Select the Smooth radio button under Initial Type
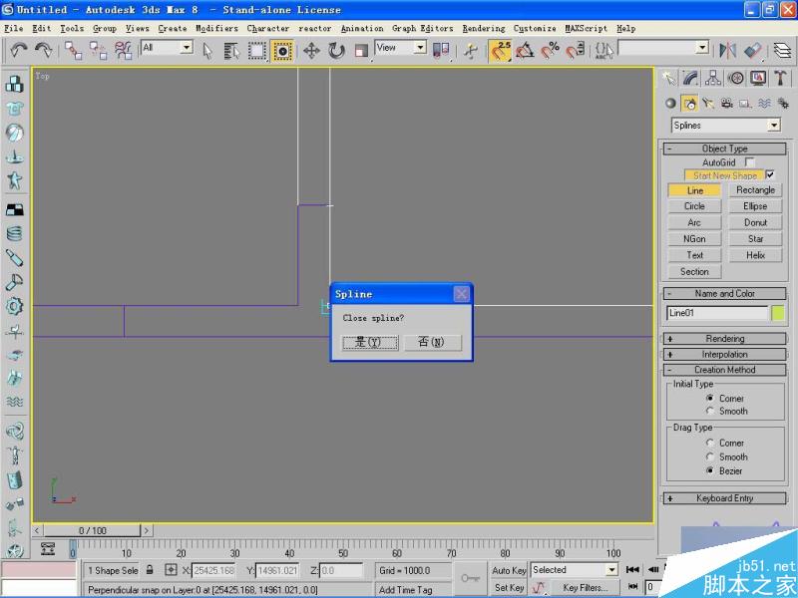 [710, 410]
